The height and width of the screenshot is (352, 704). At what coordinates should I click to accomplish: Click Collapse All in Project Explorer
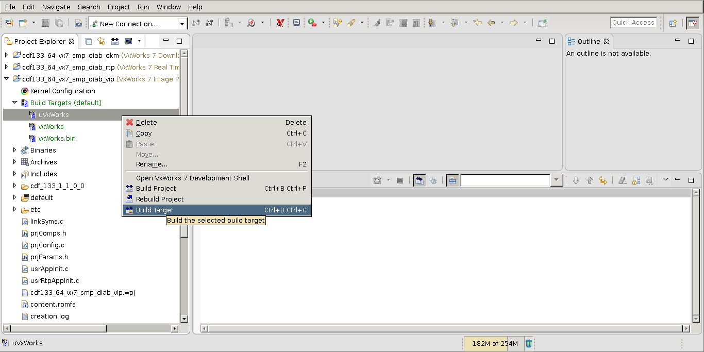tap(88, 41)
